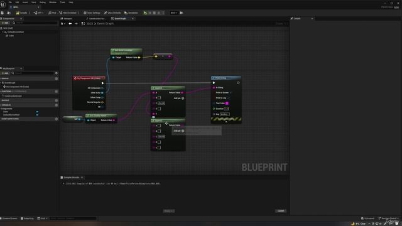Screen dimensions: 402x226
Task: Open the Edit menu
Action: pos(17,3)
